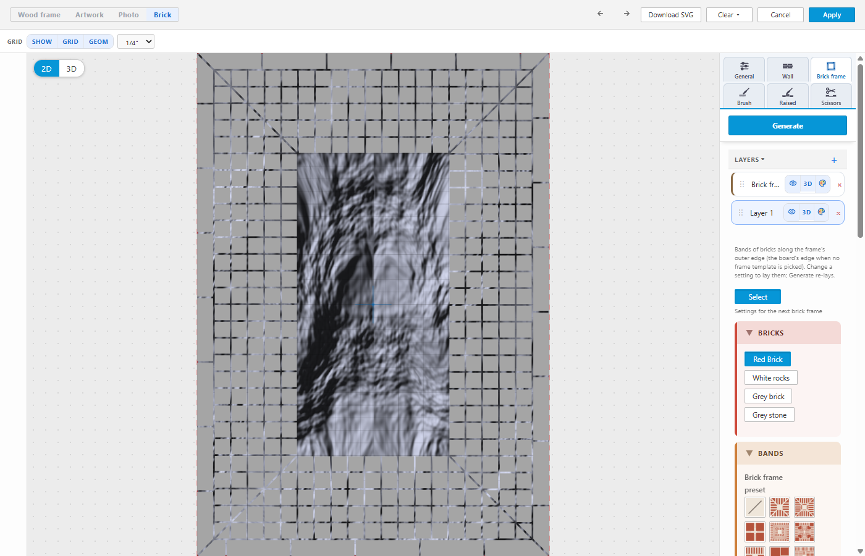865x556 pixels.
Task: Undo with the left arrow icon
Action: point(601,14)
